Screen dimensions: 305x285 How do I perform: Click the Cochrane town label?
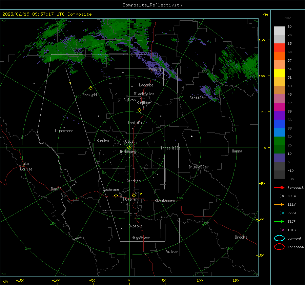(x=111, y=189)
